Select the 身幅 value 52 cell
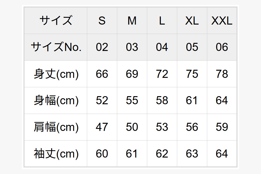 pyautogui.click(x=102, y=101)
